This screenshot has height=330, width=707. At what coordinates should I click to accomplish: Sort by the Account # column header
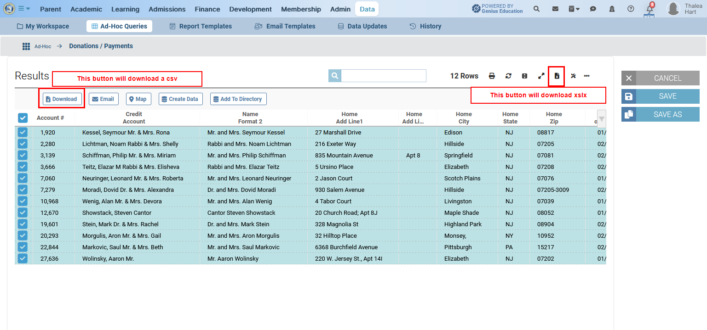click(x=50, y=118)
